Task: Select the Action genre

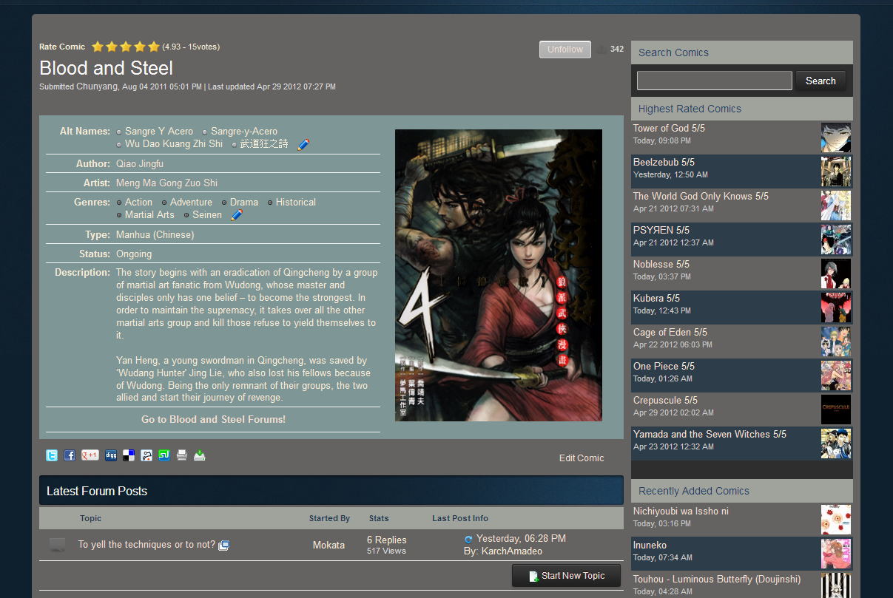Action: pyautogui.click(x=138, y=202)
